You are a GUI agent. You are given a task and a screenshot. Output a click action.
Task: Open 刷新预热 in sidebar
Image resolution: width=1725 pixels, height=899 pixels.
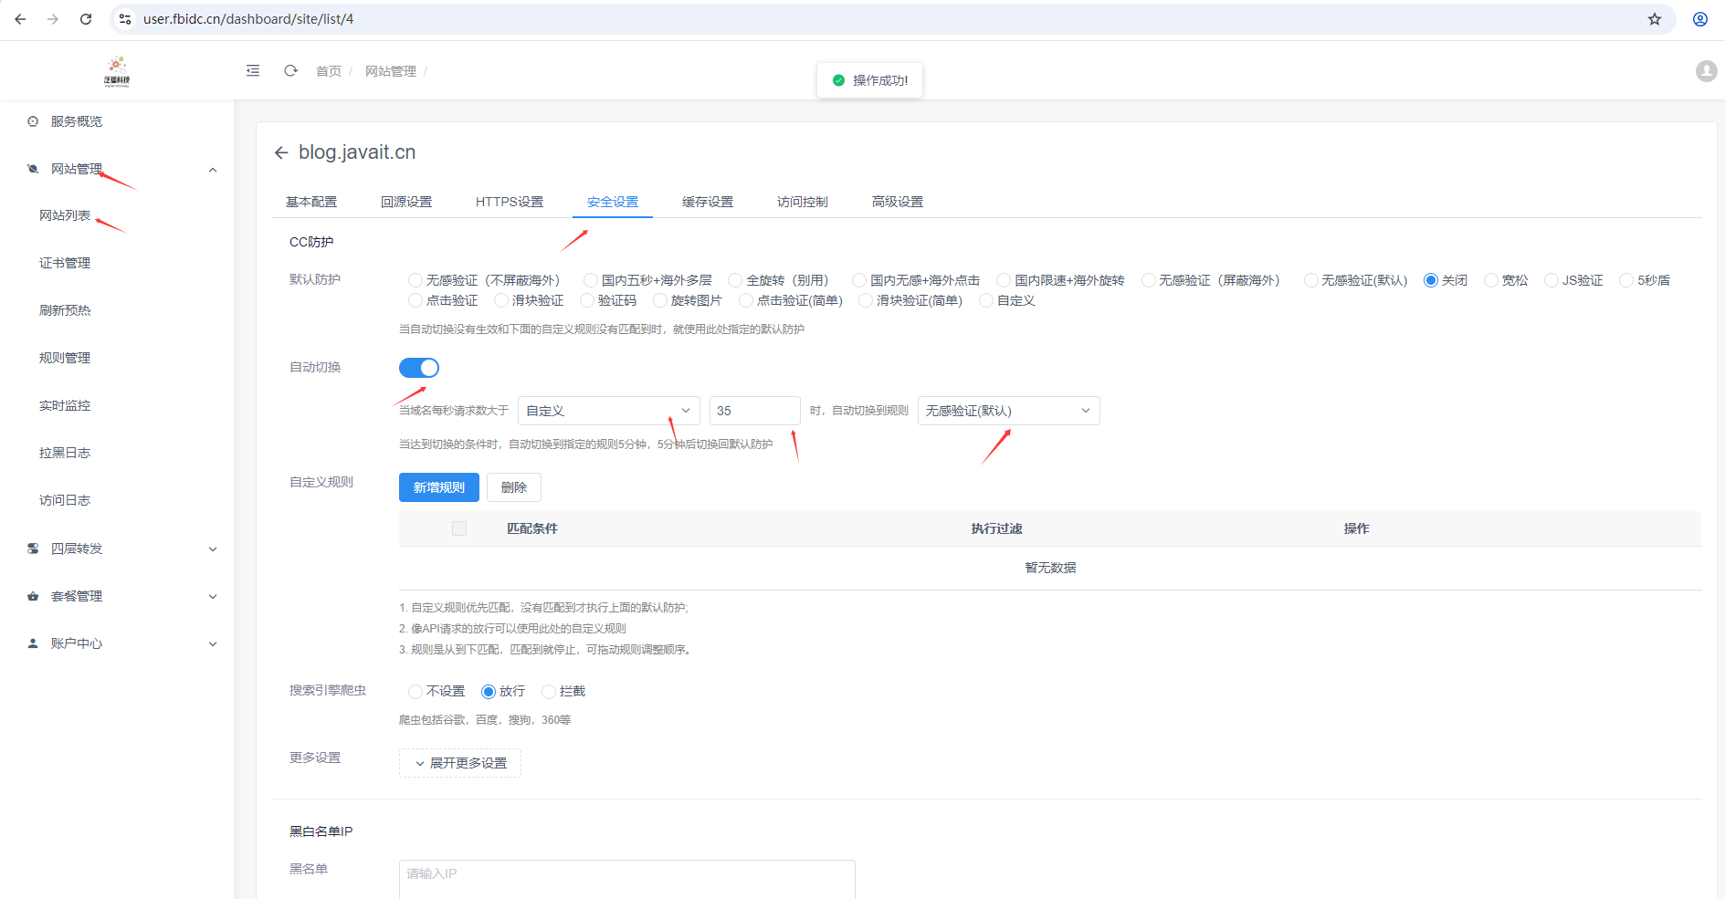pos(65,311)
